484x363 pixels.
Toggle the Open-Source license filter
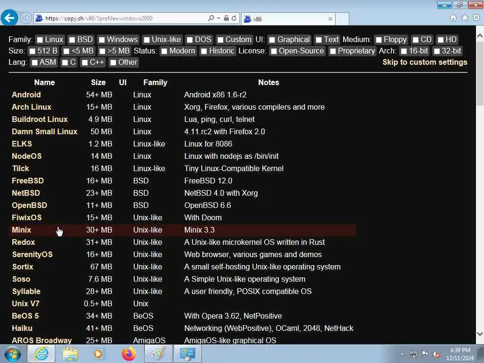tap(274, 51)
